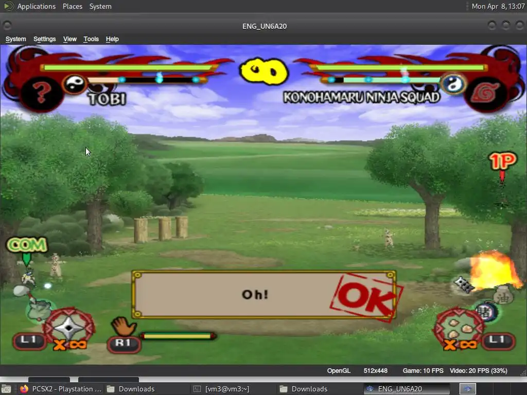
Task: Click the oil jar item icon
Action: [x=503, y=295]
